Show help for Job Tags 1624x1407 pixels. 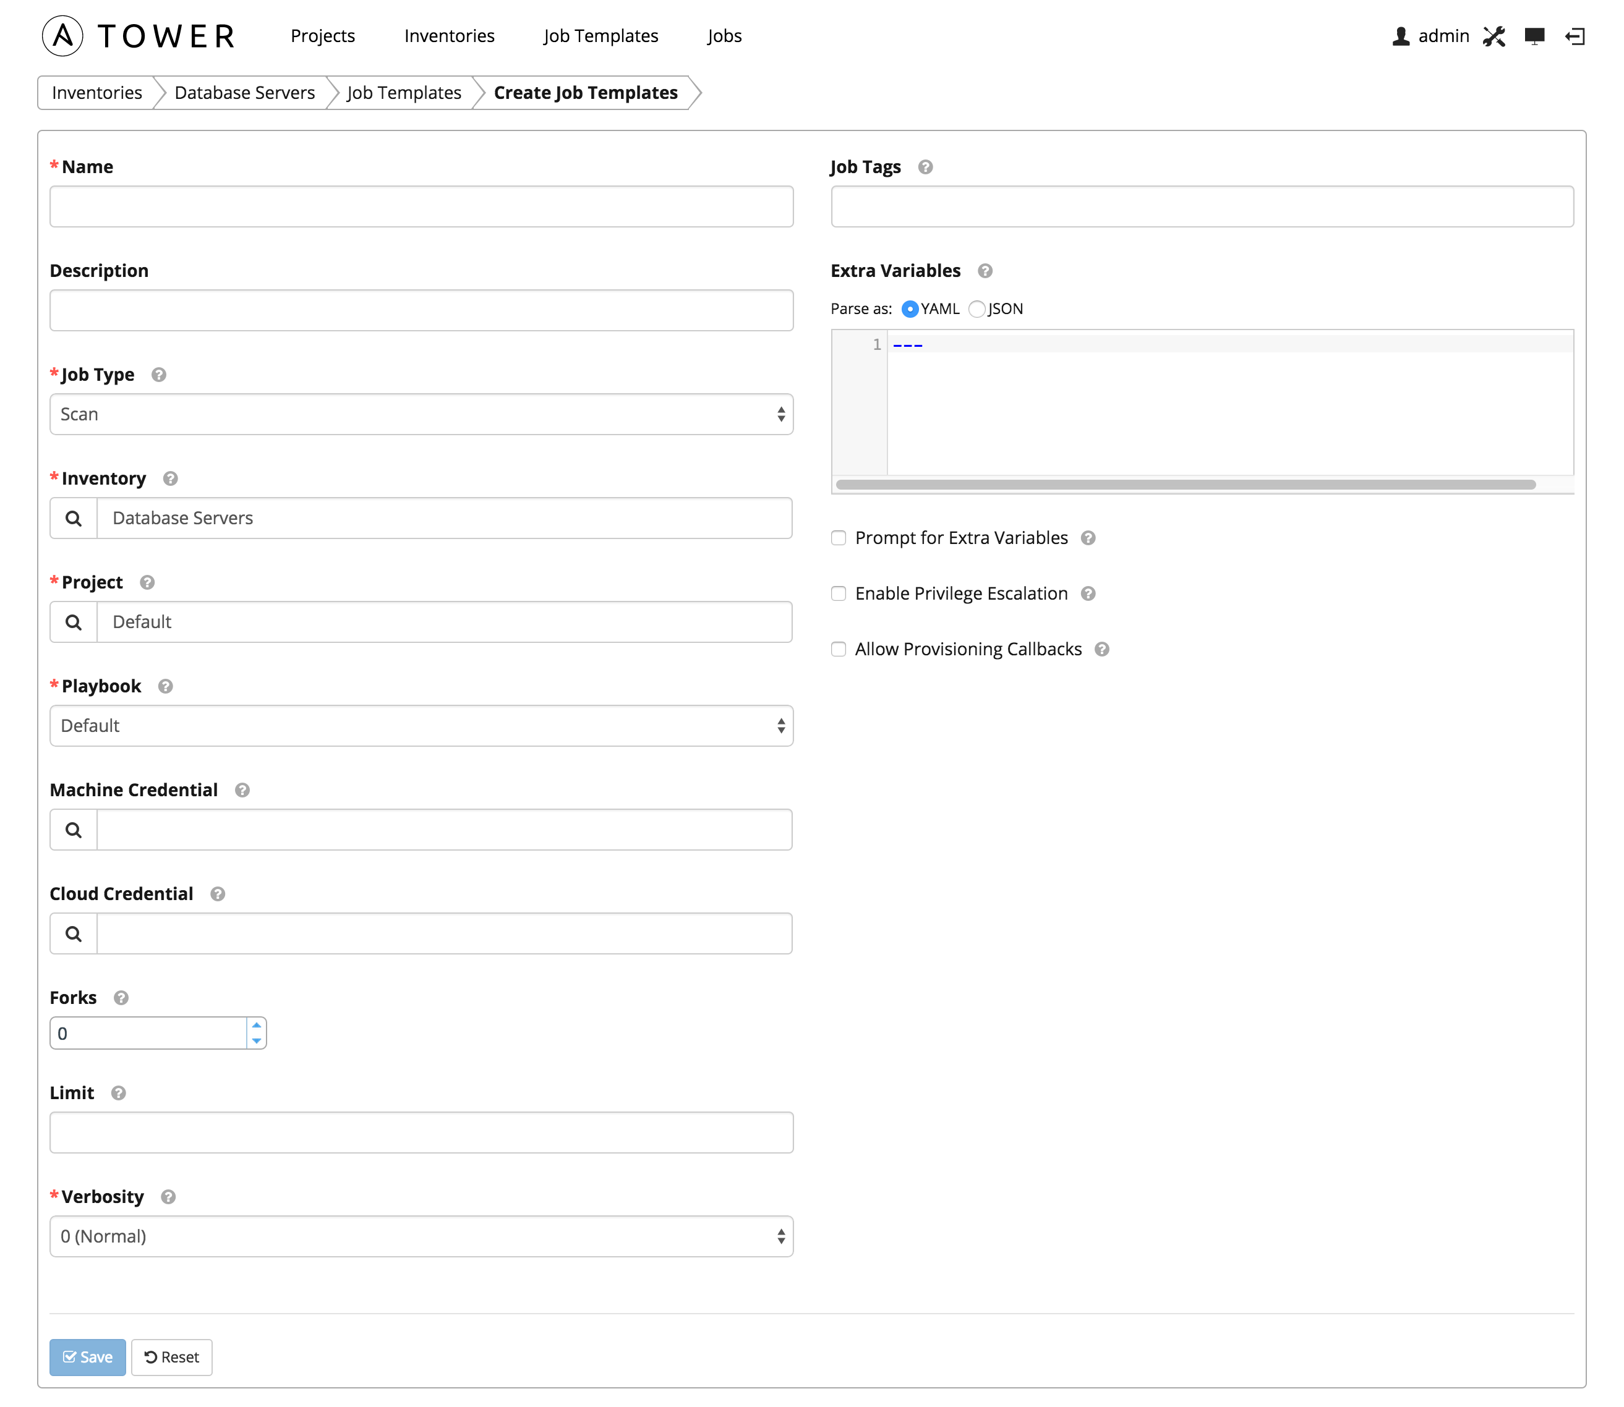click(x=925, y=166)
